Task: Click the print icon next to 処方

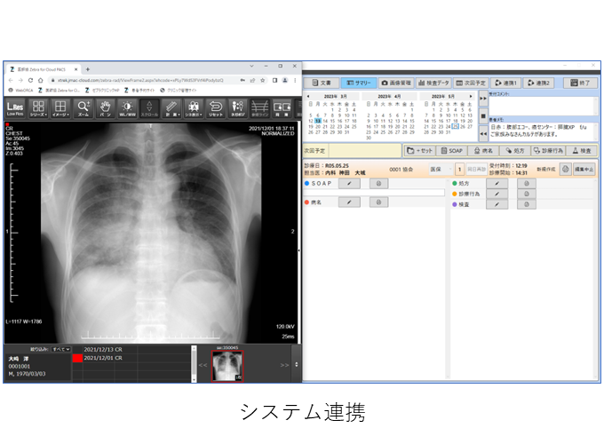Action: click(x=528, y=183)
